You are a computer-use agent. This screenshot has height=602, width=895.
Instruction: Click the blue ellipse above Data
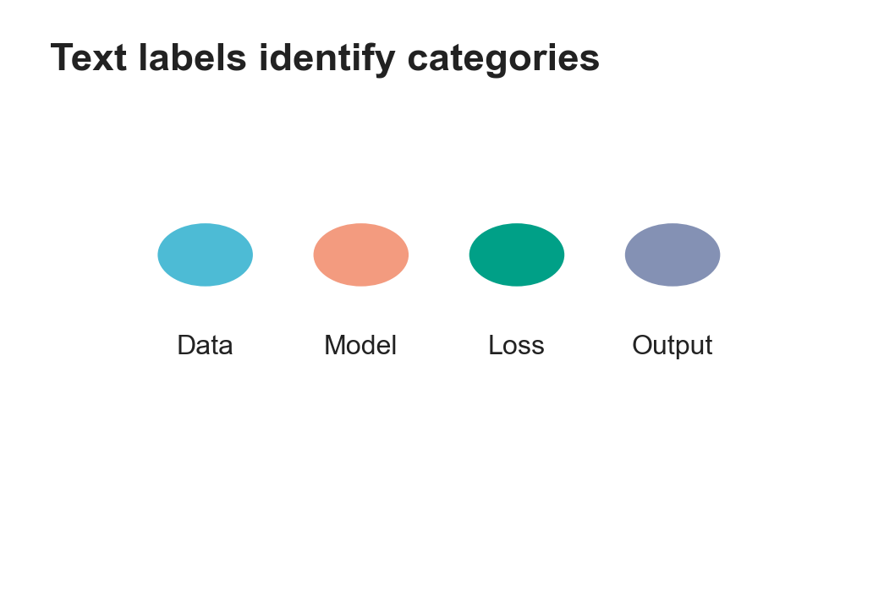tap(205, 254)
